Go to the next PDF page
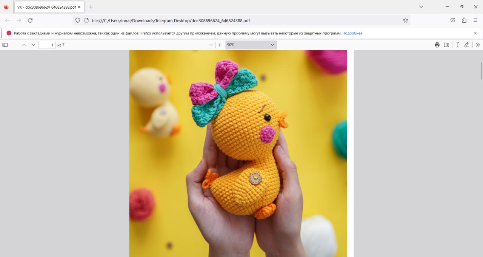Screen dimensions: 483x257 tap(34, 45)
